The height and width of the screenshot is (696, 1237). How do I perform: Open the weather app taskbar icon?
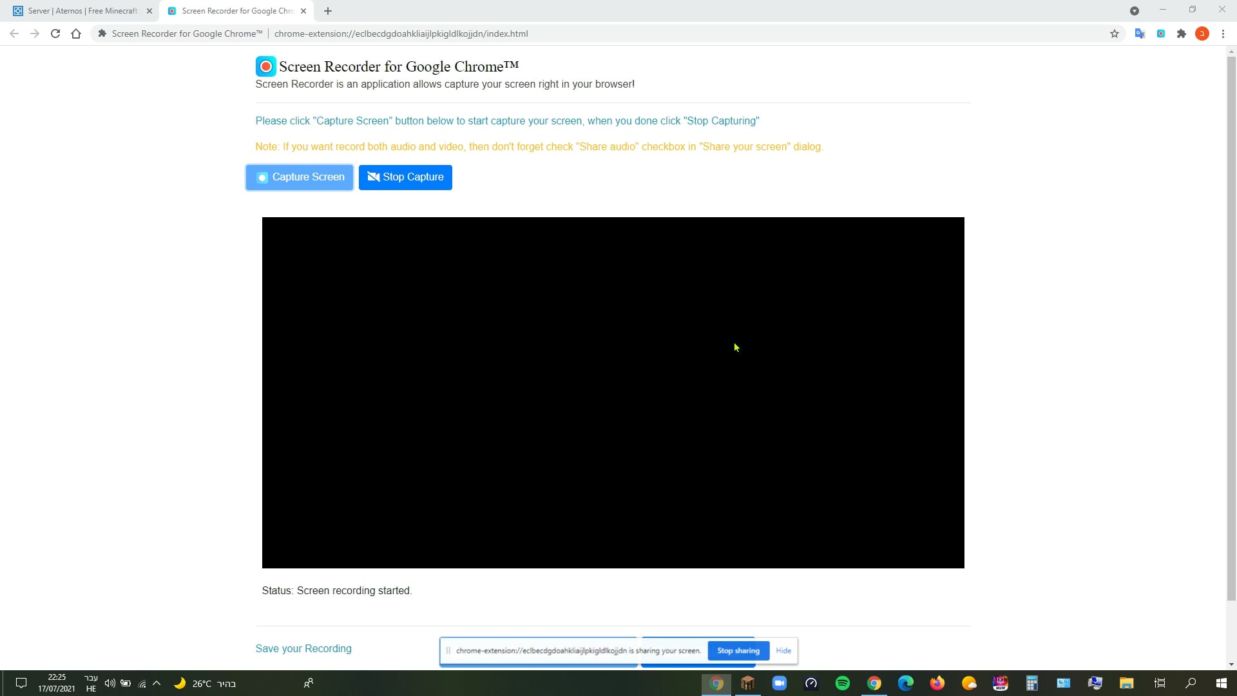(x=968, y=683)
